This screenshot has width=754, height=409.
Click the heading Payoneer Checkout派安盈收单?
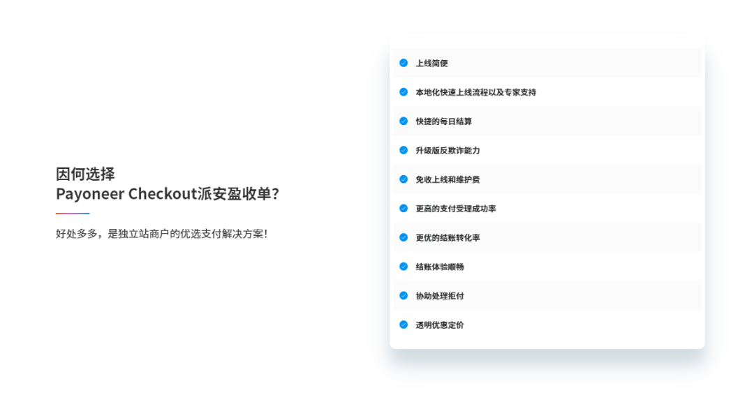pyautogui.click(x=168, y=194)
